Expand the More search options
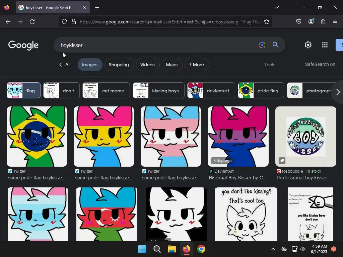The width and height of the screenshot is (343, 257). click(x=196, y=65)
